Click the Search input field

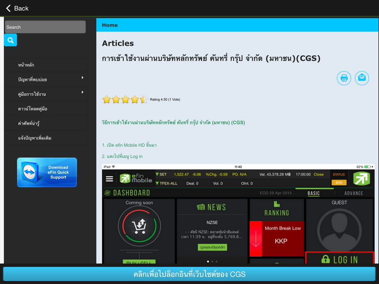tap(45, 27)
